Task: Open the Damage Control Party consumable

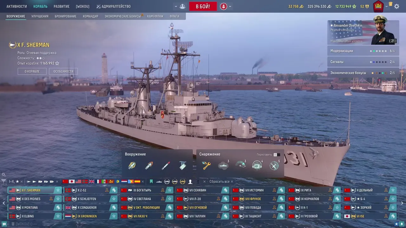Action: click(206, 166)
